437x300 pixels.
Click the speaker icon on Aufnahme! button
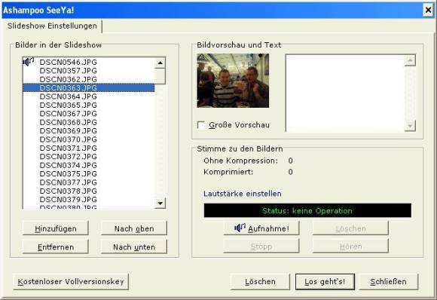pyautogui.click(x=240, y=228)
